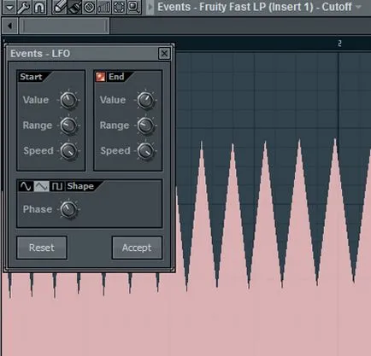Select sine wave LFO shape
Viewport: 371px width, 356px height.
(26, 186)
